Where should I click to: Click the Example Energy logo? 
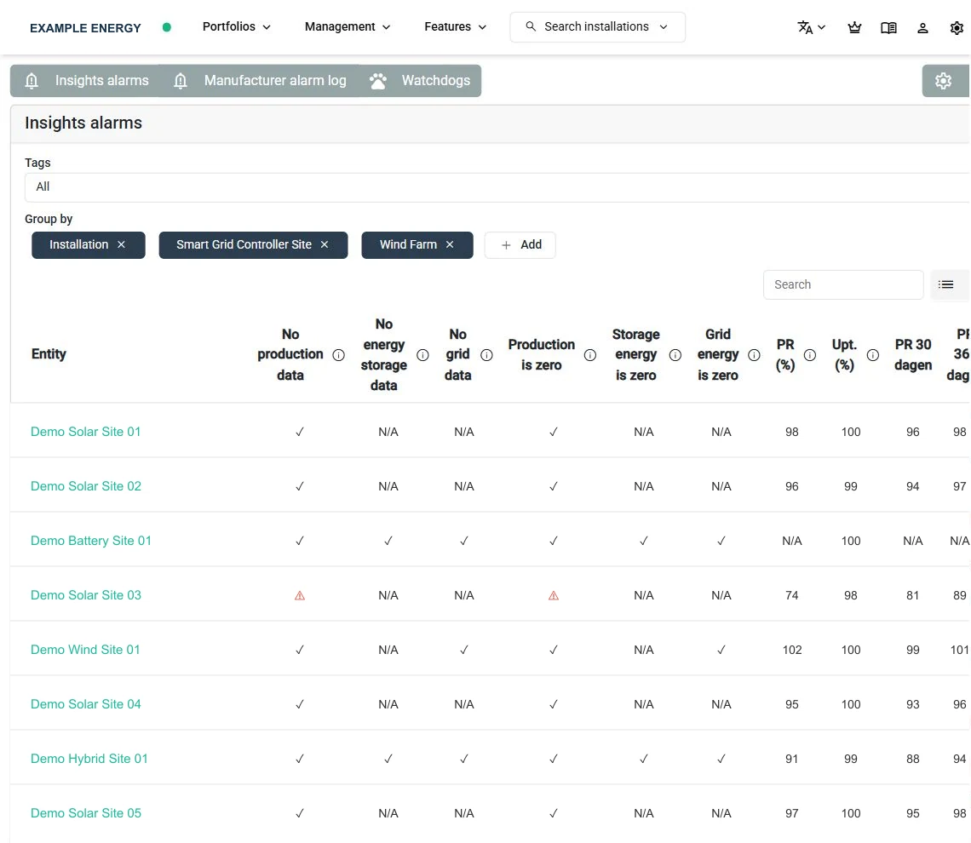pyautogui.click(x=85, y=28)
